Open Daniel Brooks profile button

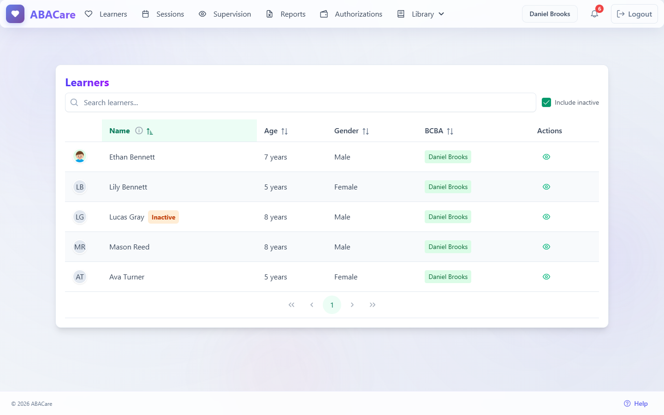(x=550, y=14)
